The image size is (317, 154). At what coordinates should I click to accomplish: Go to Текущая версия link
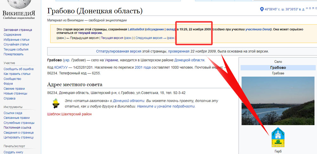pyautogui.click(x=112, y=38)
